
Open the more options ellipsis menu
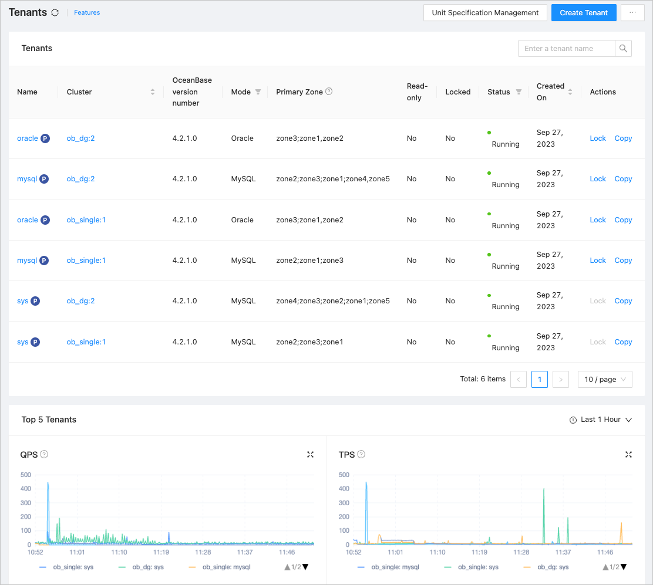pyautogui.click(x=632, y=13)
